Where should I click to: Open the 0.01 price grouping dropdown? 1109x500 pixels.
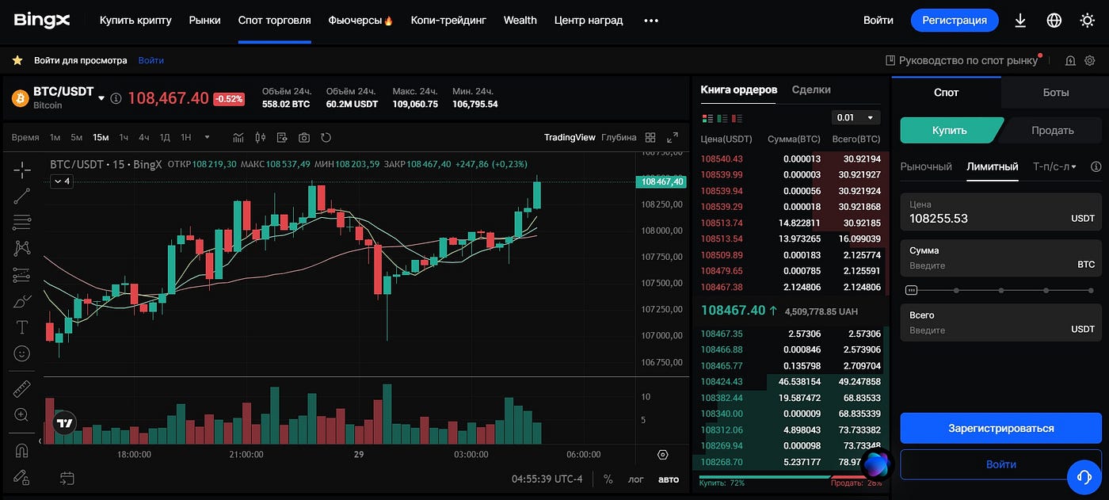pos(856,117)
